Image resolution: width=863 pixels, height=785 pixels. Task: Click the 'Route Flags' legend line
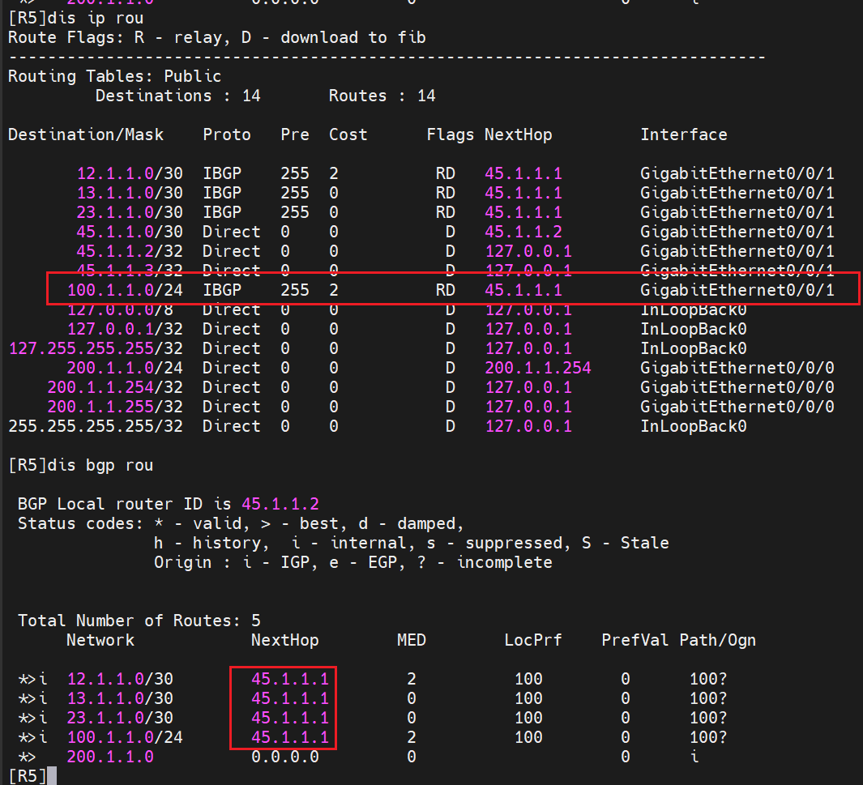[x=216, y=37]
